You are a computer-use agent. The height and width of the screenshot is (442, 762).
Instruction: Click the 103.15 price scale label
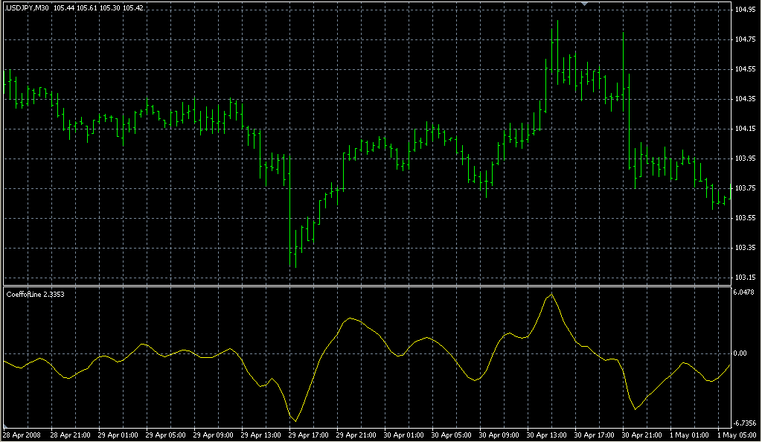[746, 278]
